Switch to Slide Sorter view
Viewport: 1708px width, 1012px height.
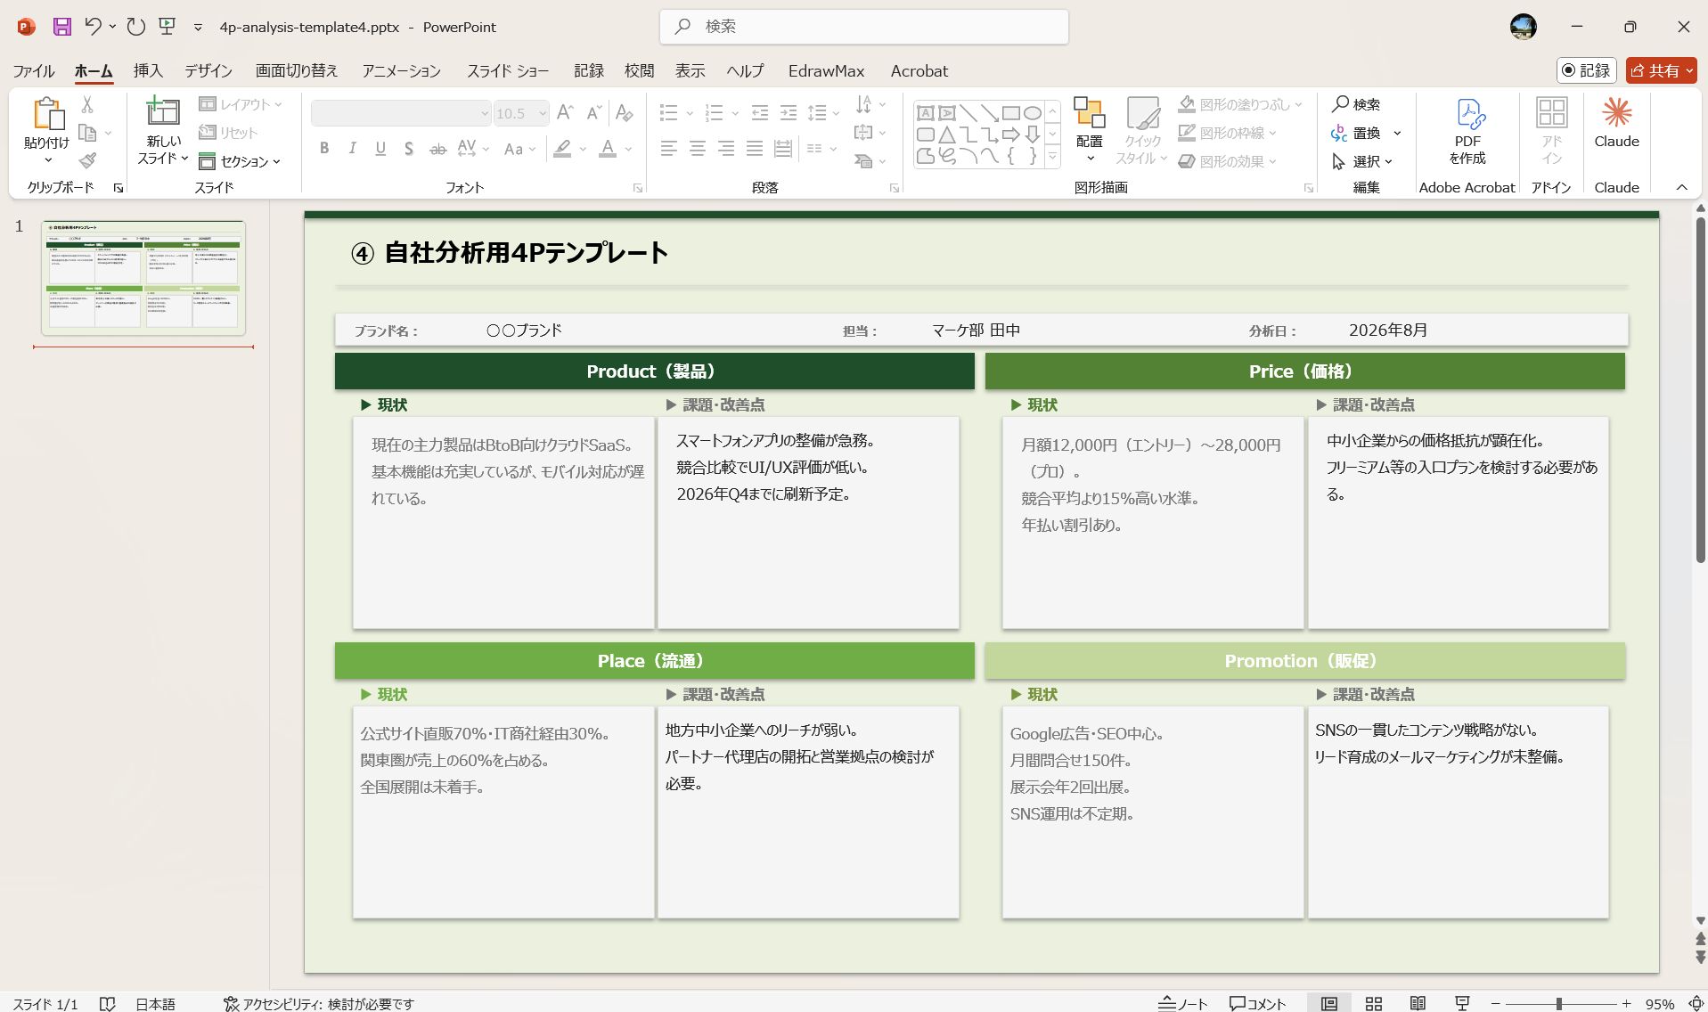click(x=1374, y=1003)
